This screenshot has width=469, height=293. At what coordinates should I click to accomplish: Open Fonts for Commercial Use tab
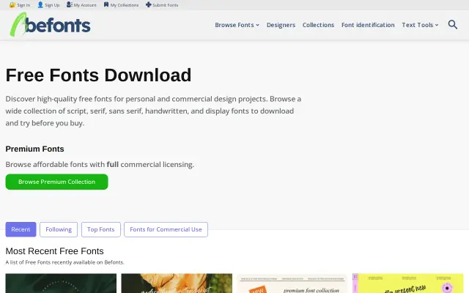tap(166, 229)
